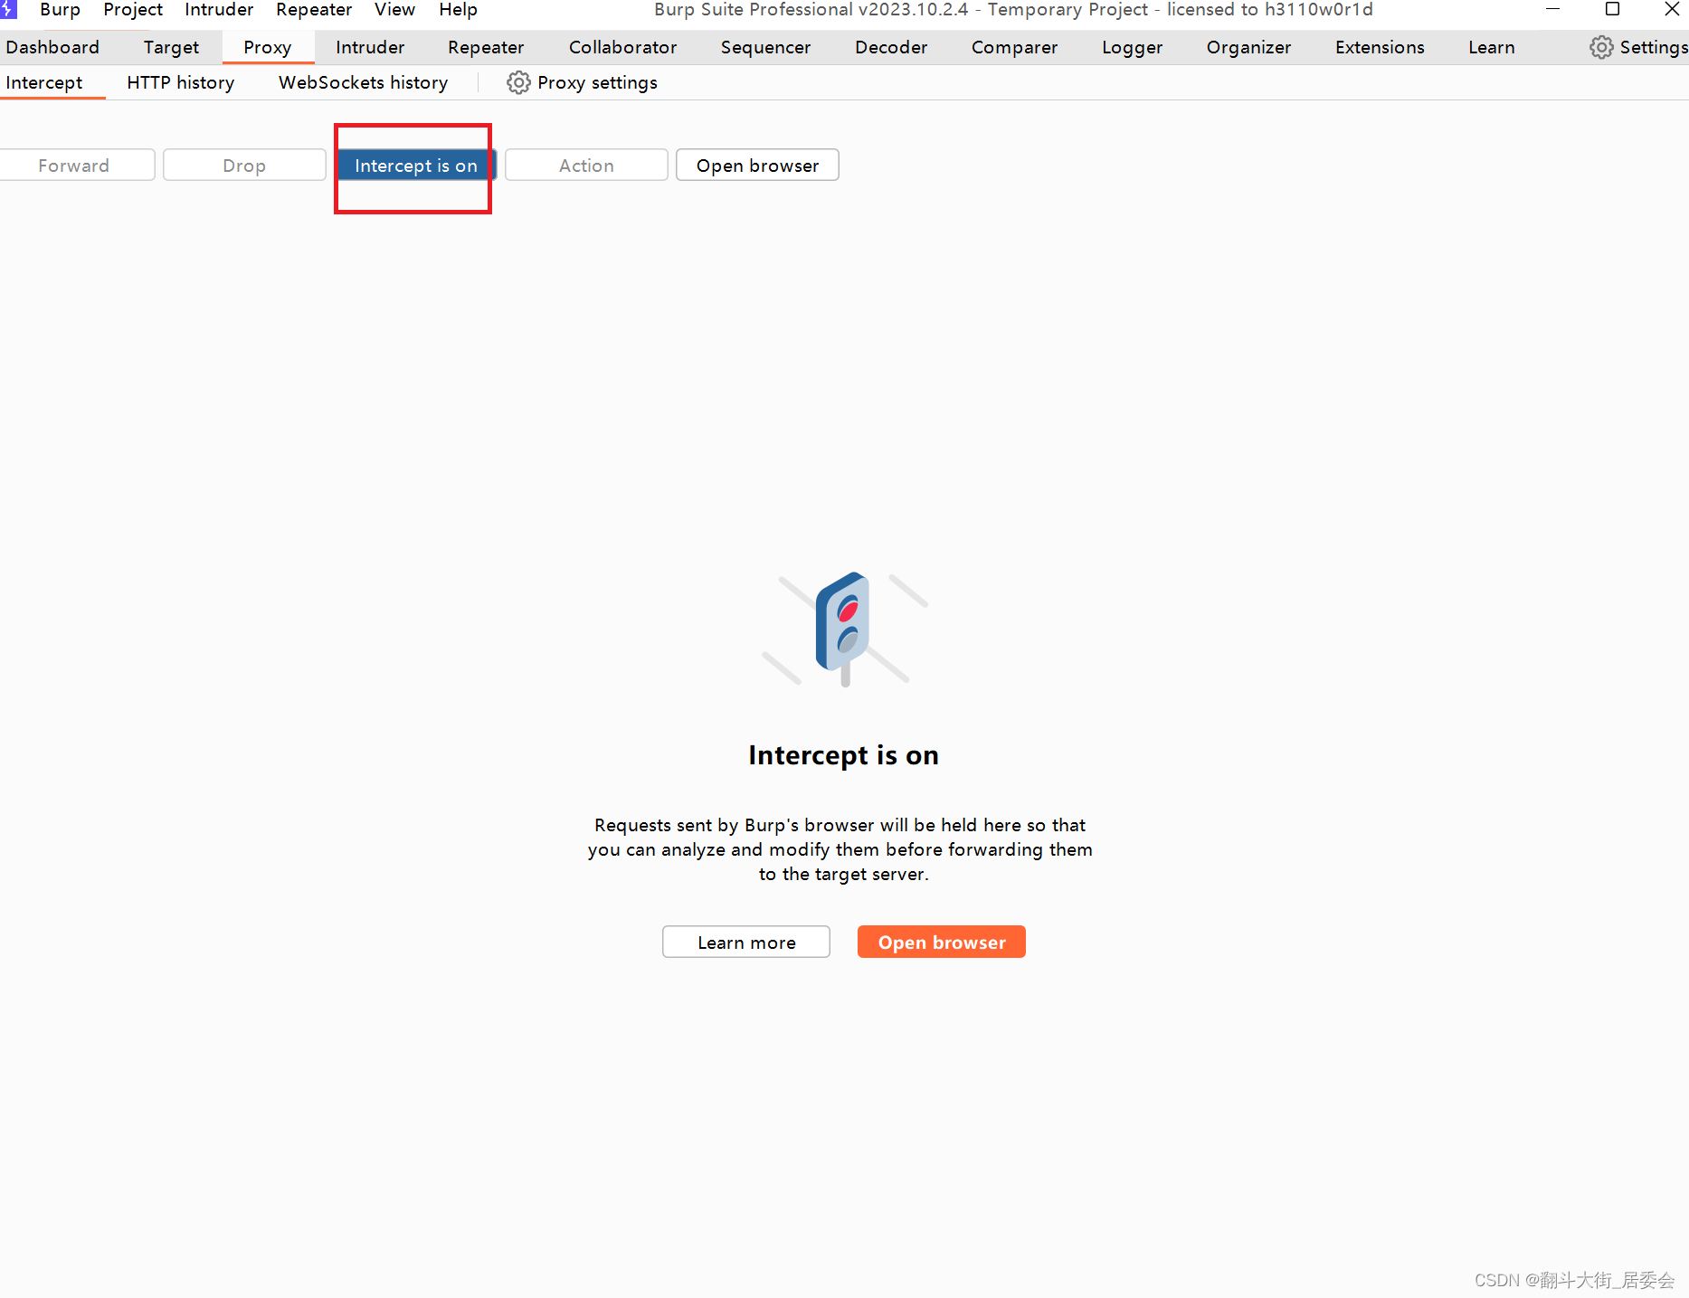
Task: Open the Action dropdown button
Action: coord(586,166)
